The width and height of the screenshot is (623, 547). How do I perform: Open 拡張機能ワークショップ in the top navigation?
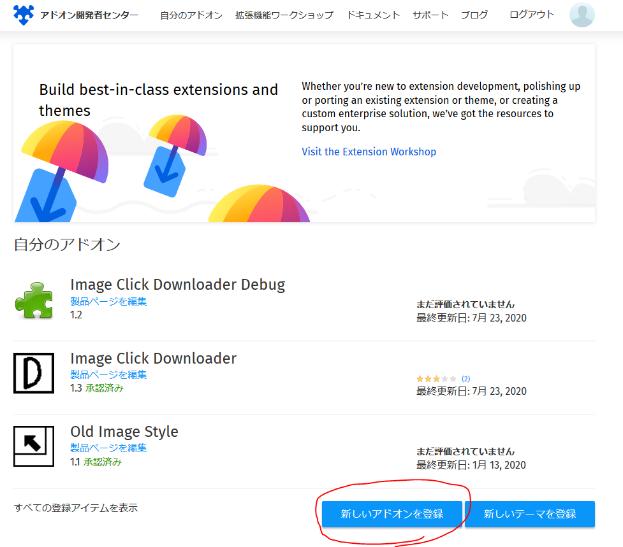point(284,15)
